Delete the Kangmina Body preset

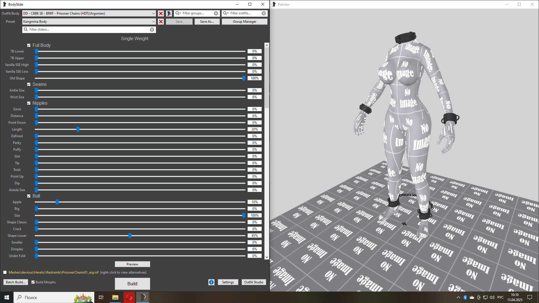pos(161,22)
